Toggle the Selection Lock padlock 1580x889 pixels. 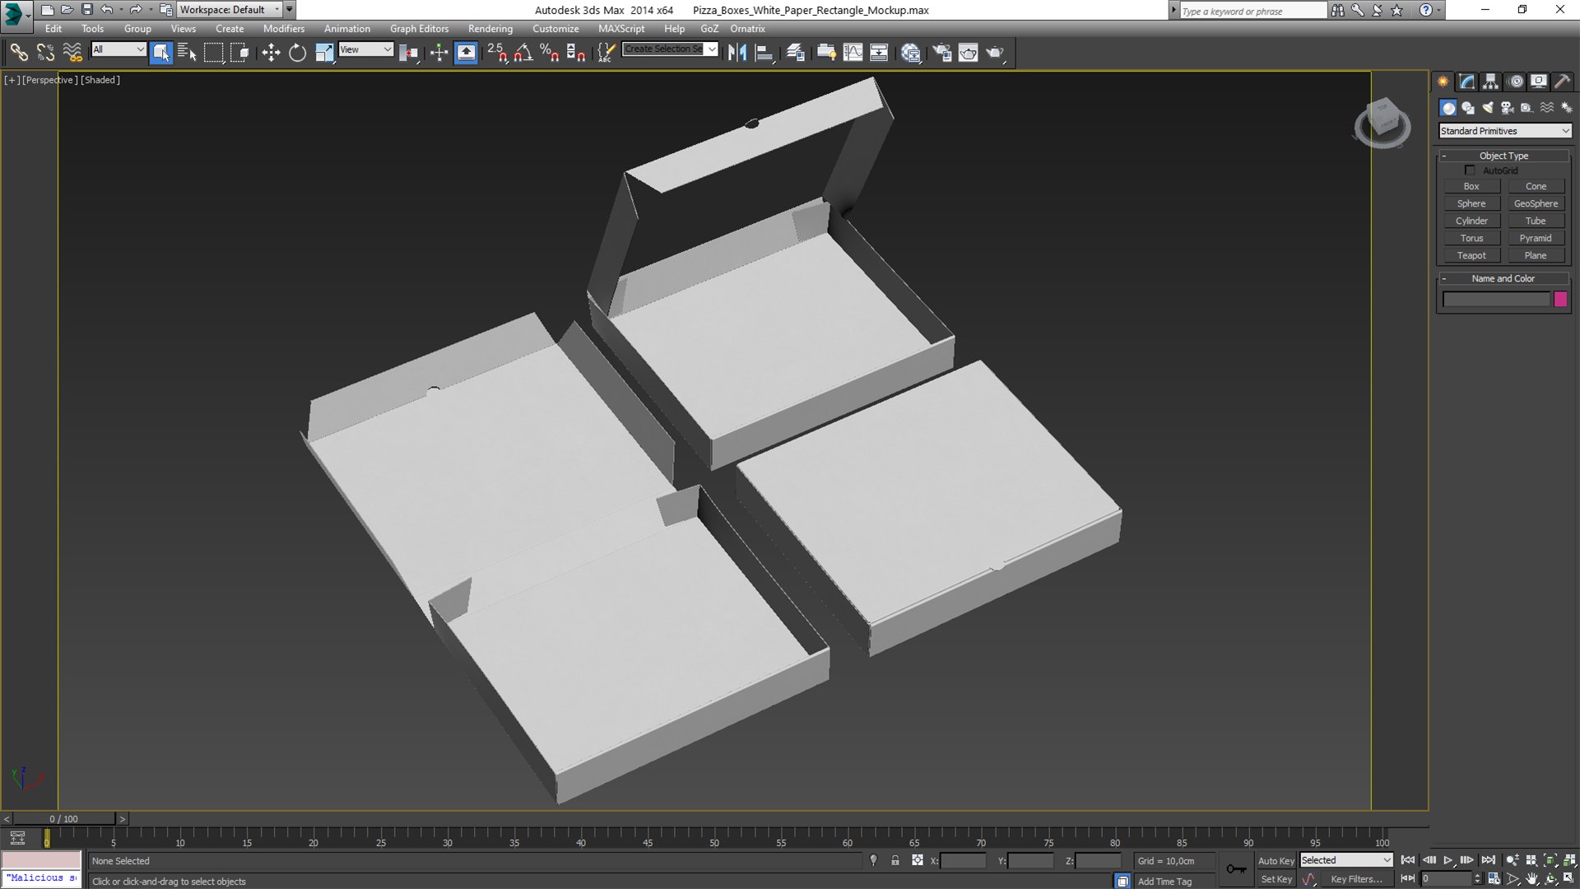(x=895, y=860)
